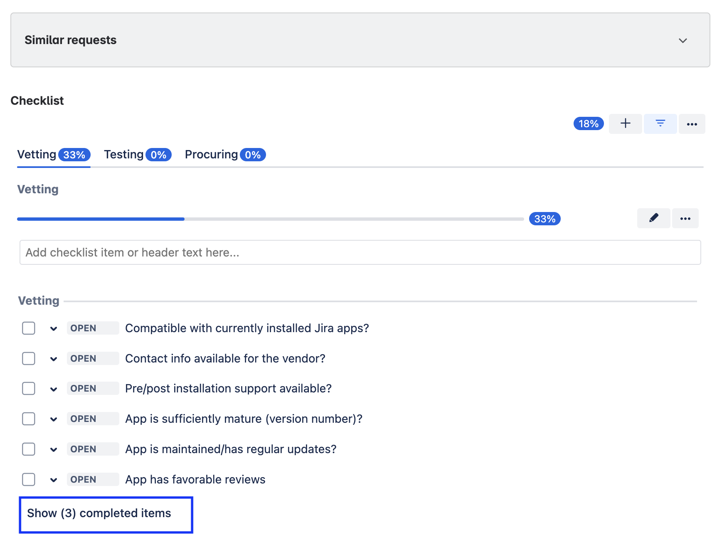Check 'Compatible with currently installed Jira apps?'

29,328
